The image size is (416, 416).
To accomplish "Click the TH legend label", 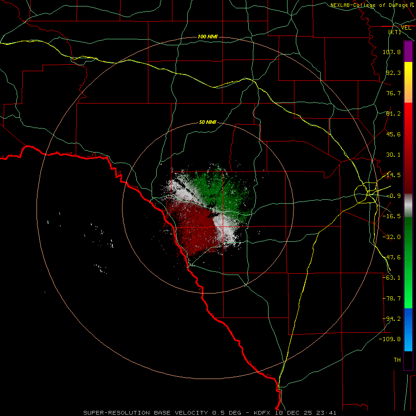I will pos(397,360).
